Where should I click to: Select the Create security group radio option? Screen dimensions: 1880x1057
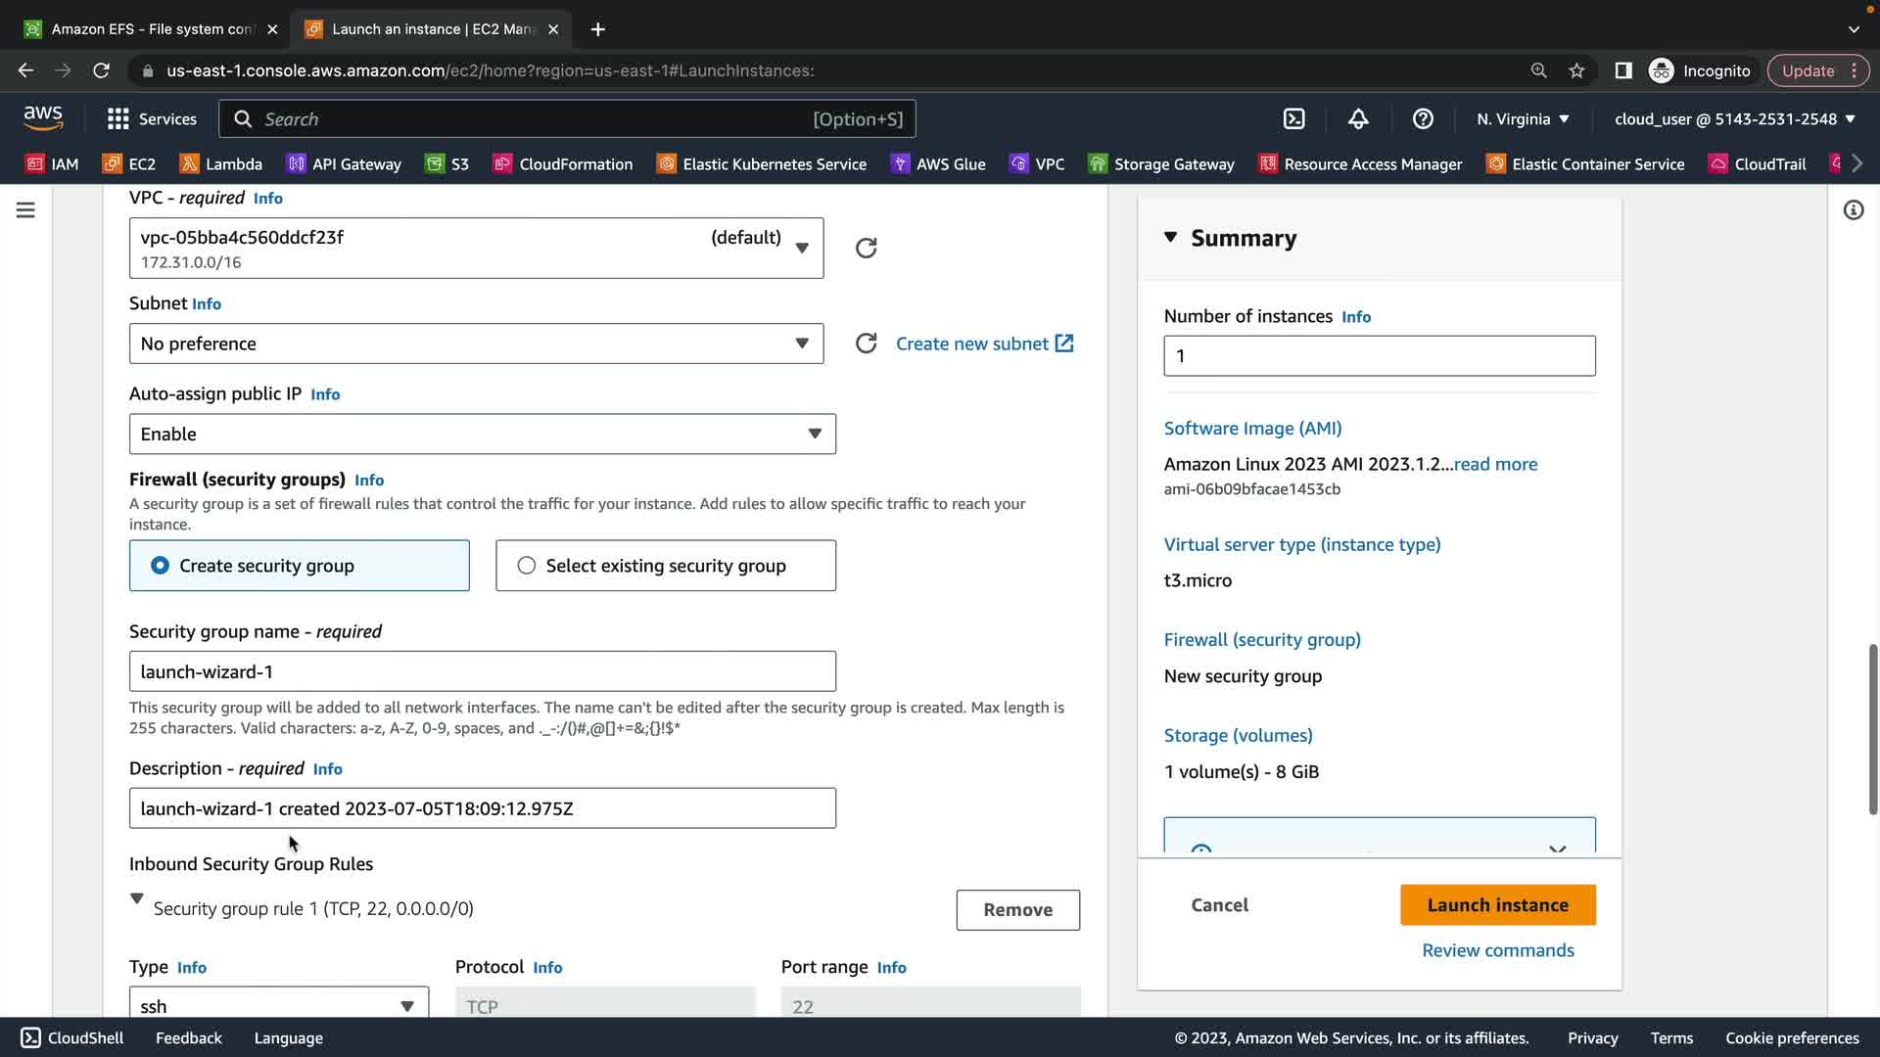pos(160,566)
